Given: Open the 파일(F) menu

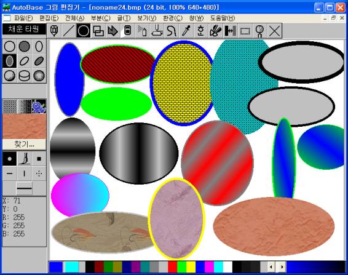Looking at the screenshot, I should (23, 18).
